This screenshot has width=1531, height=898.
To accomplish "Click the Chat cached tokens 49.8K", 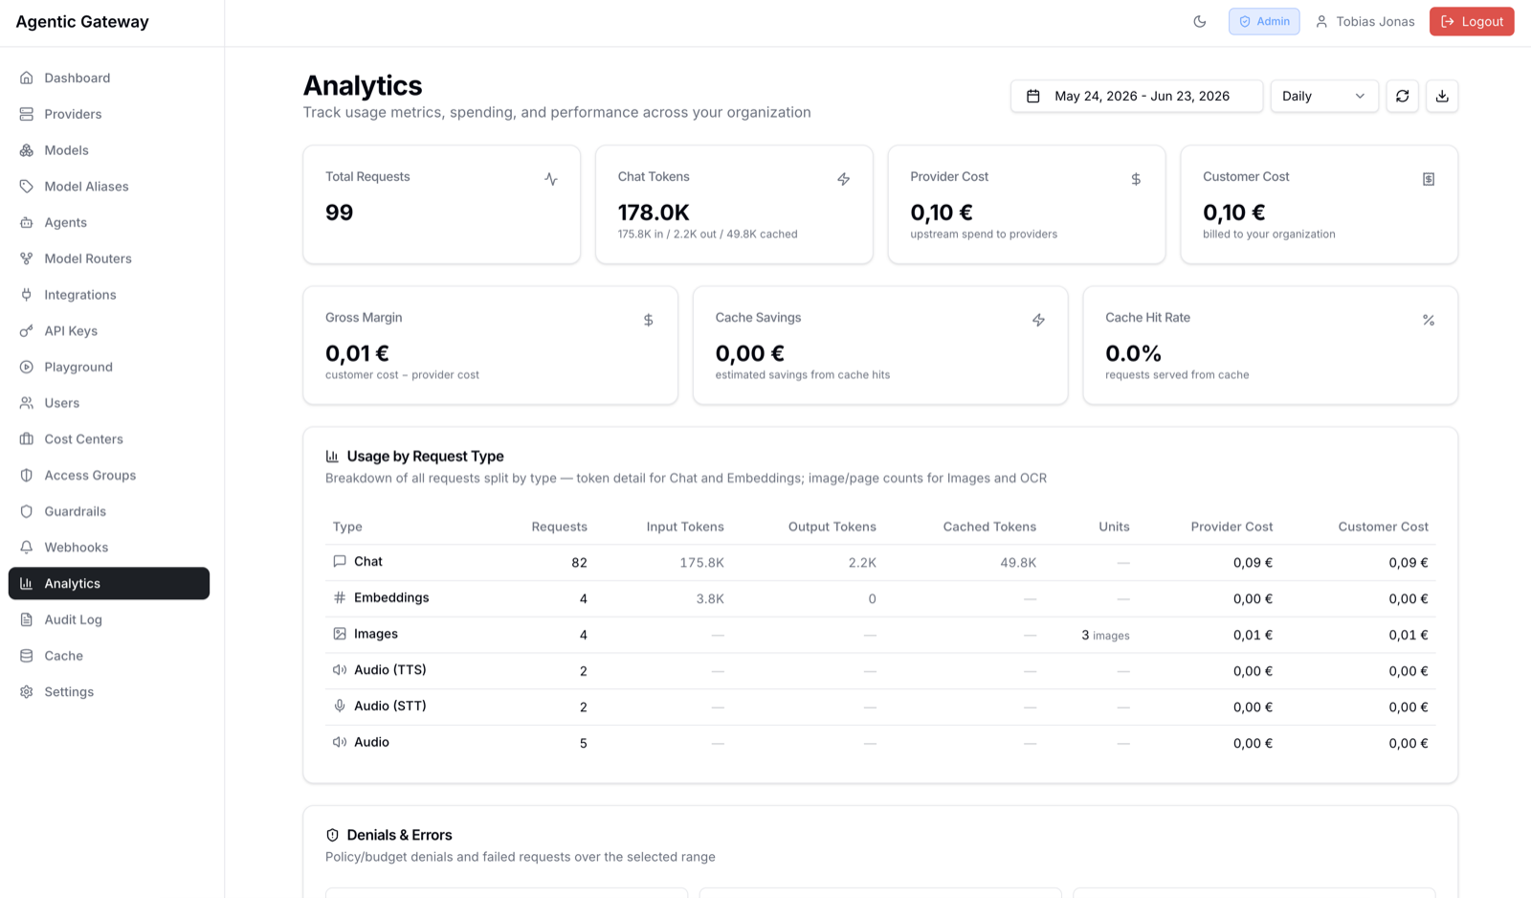I will (x=1018, y=563).
